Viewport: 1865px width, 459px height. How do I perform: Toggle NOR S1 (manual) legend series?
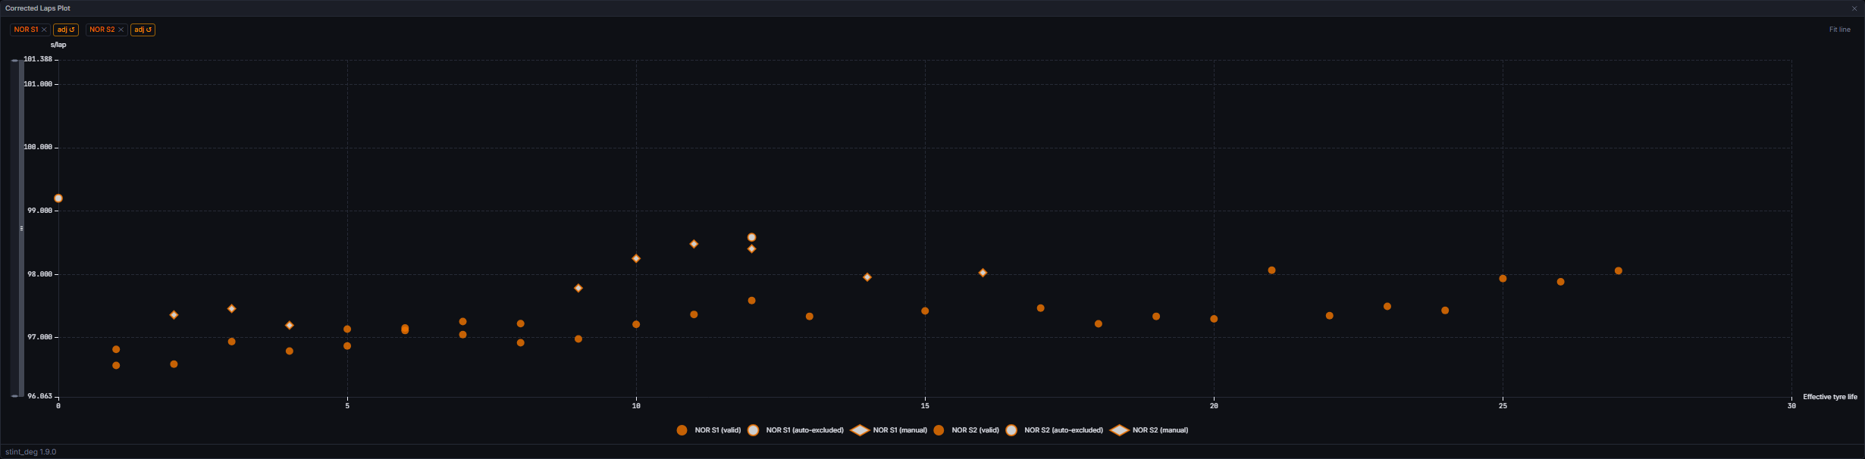coord(889,430)
